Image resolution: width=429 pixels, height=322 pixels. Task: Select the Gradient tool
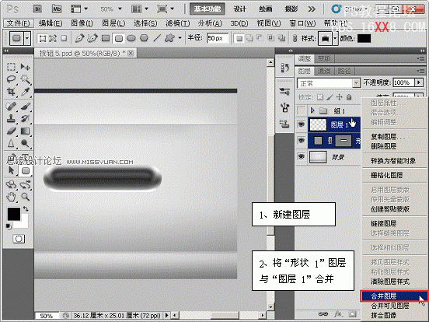[25, 131]
